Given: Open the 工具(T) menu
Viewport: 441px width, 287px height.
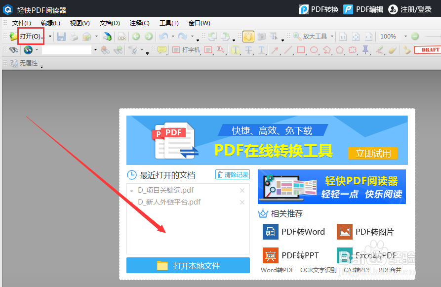Looking at the screenshot, I should (x=169, y=23).
